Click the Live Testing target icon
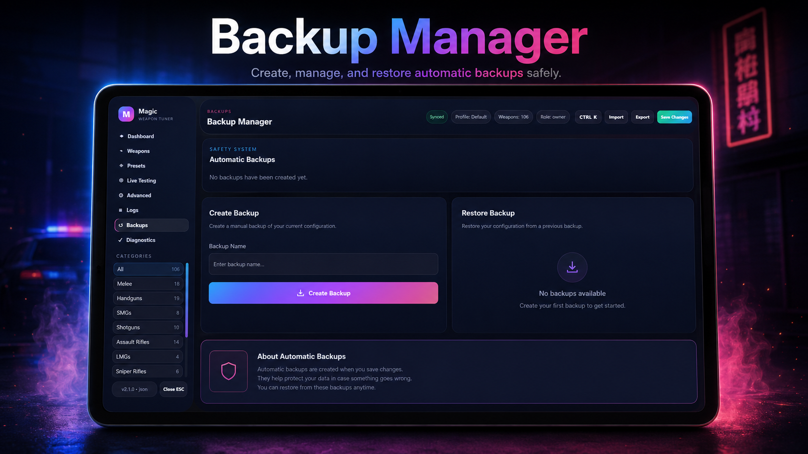Image resolution: width=808 pixels, height=454 pixels. coord(121,180)
